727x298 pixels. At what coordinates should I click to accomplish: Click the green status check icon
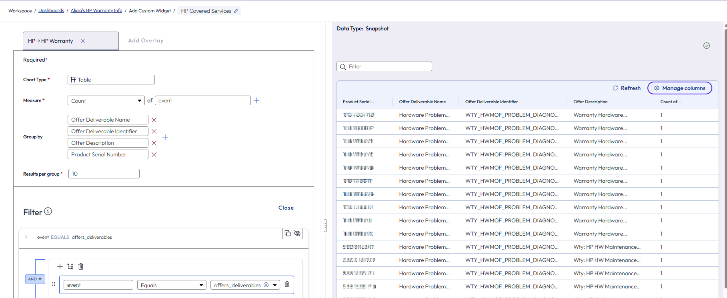[707, 46]
